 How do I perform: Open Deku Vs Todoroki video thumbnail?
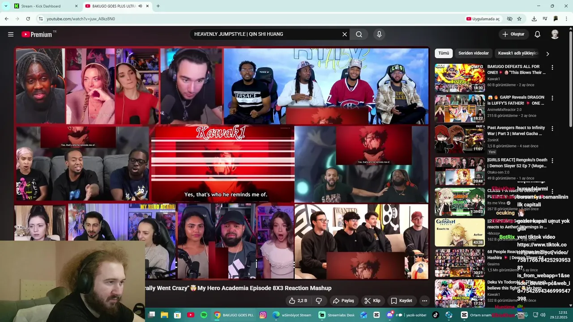pyautogui.click(x=460, y=293)
